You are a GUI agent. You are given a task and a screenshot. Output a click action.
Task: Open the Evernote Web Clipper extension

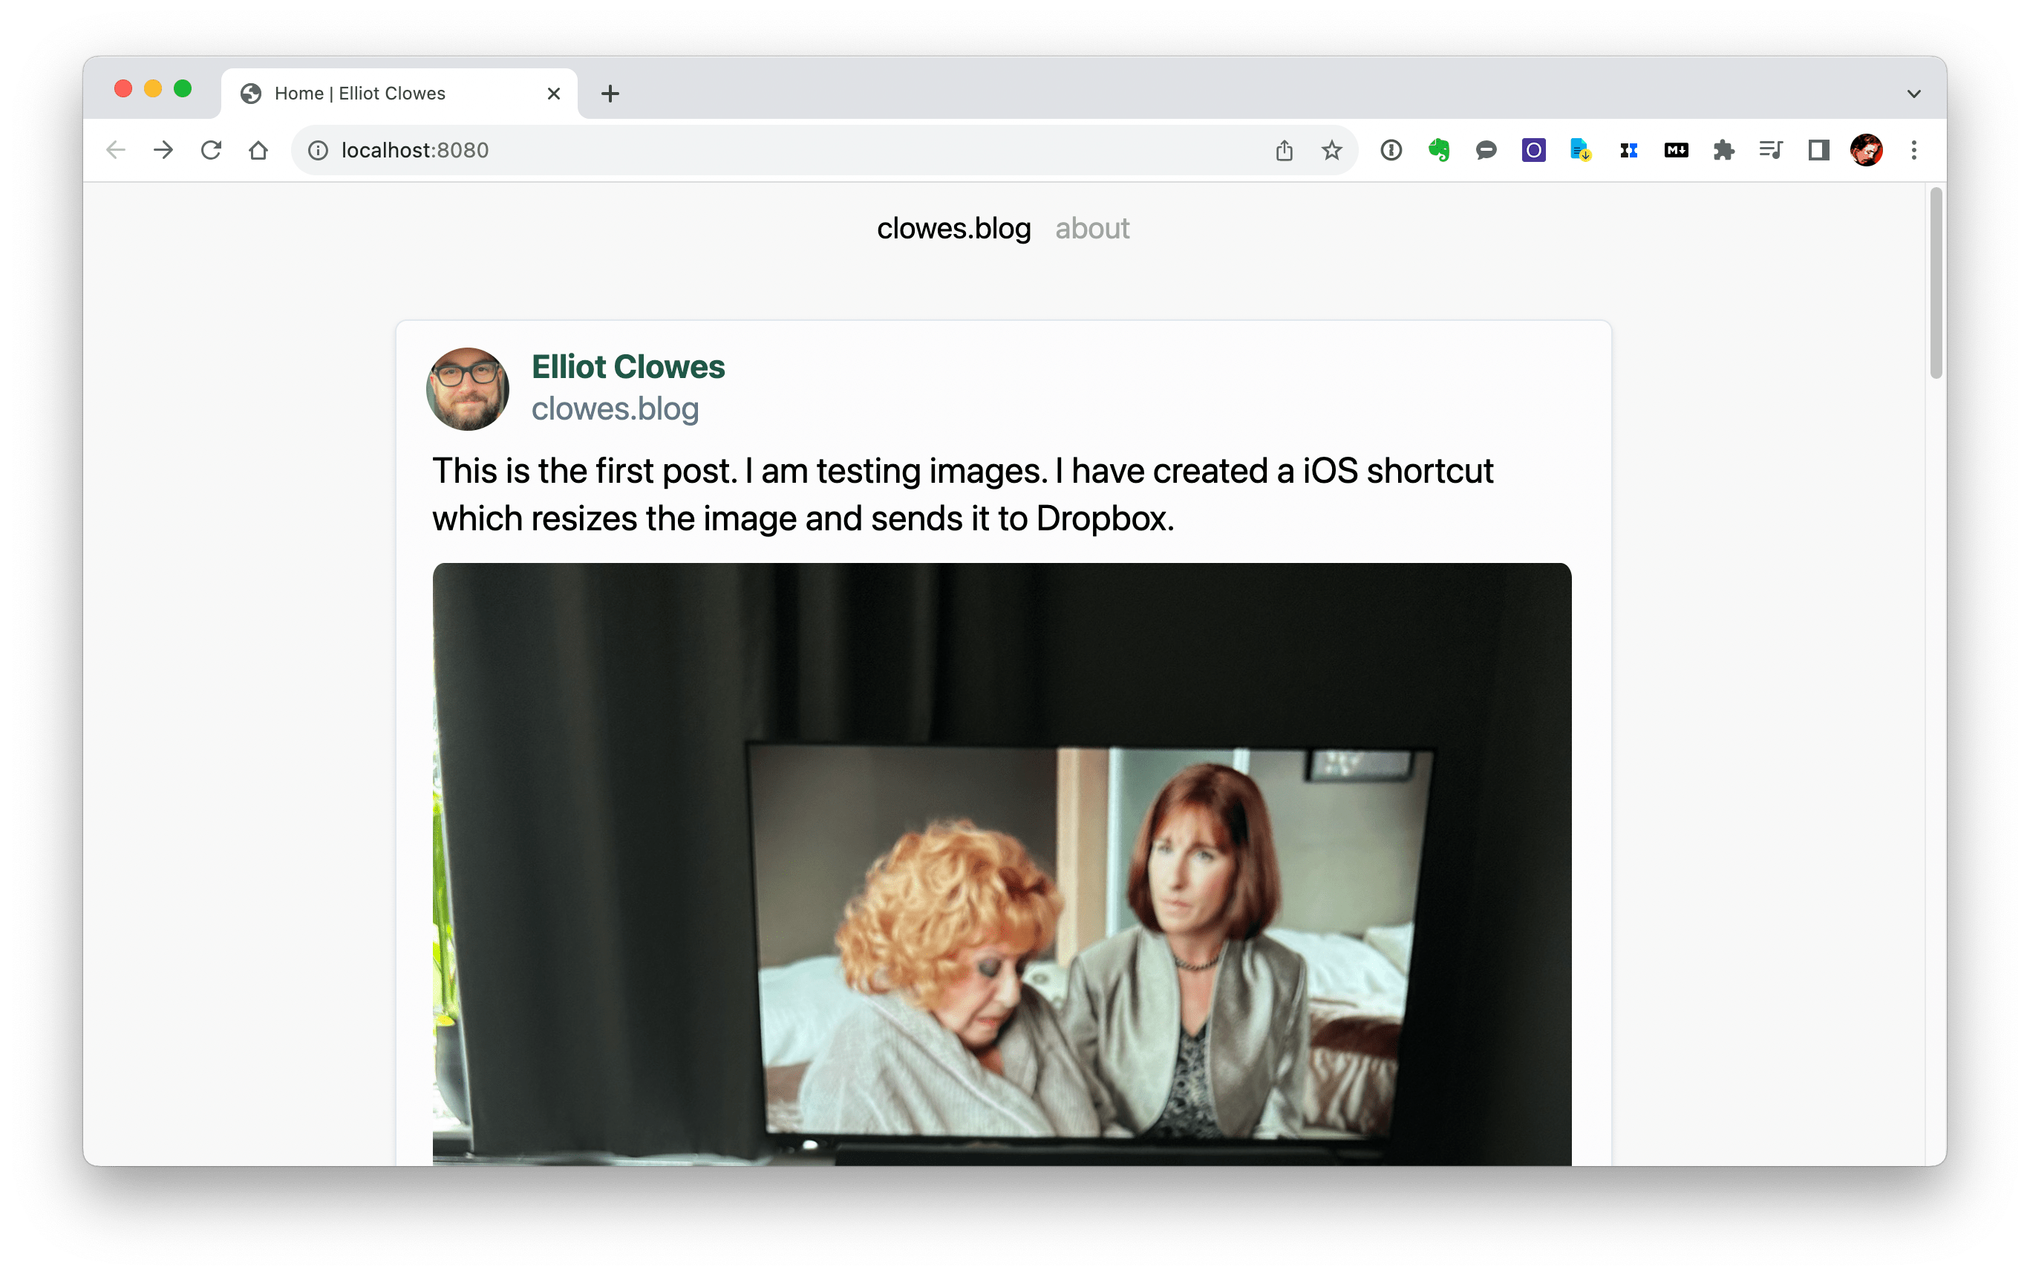click(x=1438, y=150)
